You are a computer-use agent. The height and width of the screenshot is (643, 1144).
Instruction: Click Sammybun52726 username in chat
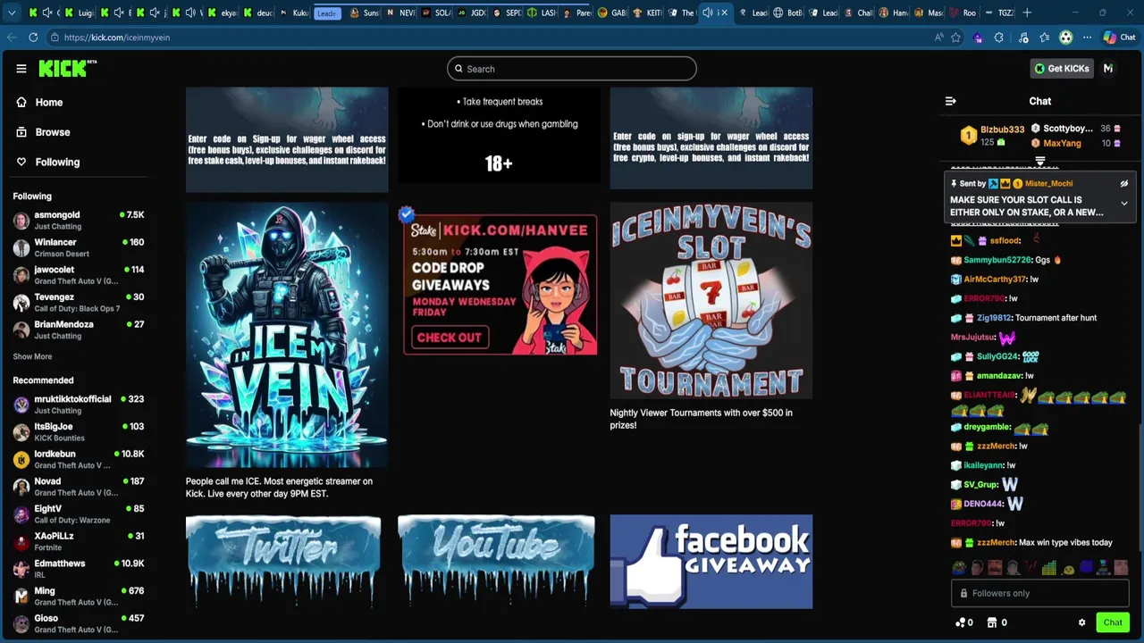pyautogui.click(x=997, y=260)
